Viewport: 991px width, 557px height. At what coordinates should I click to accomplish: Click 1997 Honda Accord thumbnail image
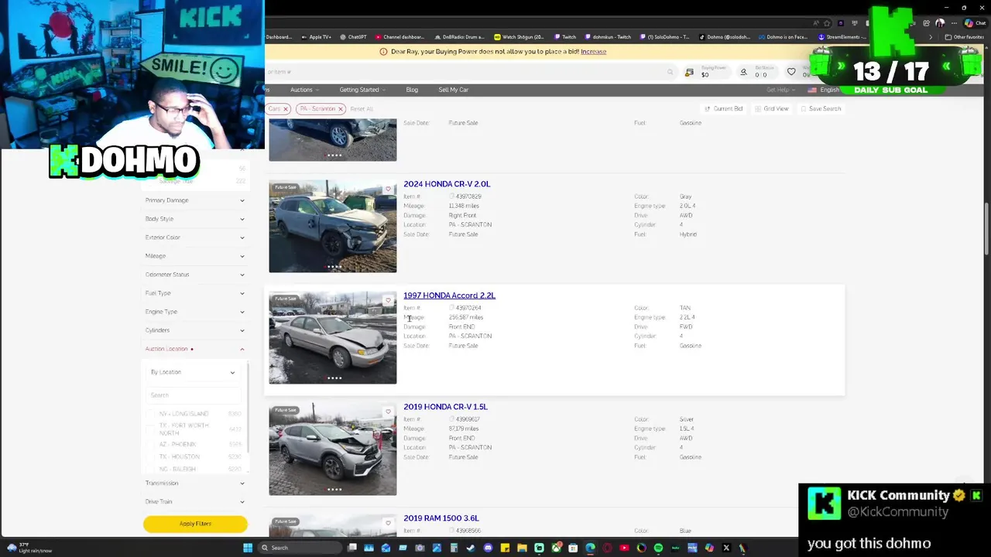[332, 338]
